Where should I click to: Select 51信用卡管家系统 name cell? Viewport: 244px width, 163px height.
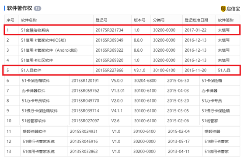coord(38,152)
